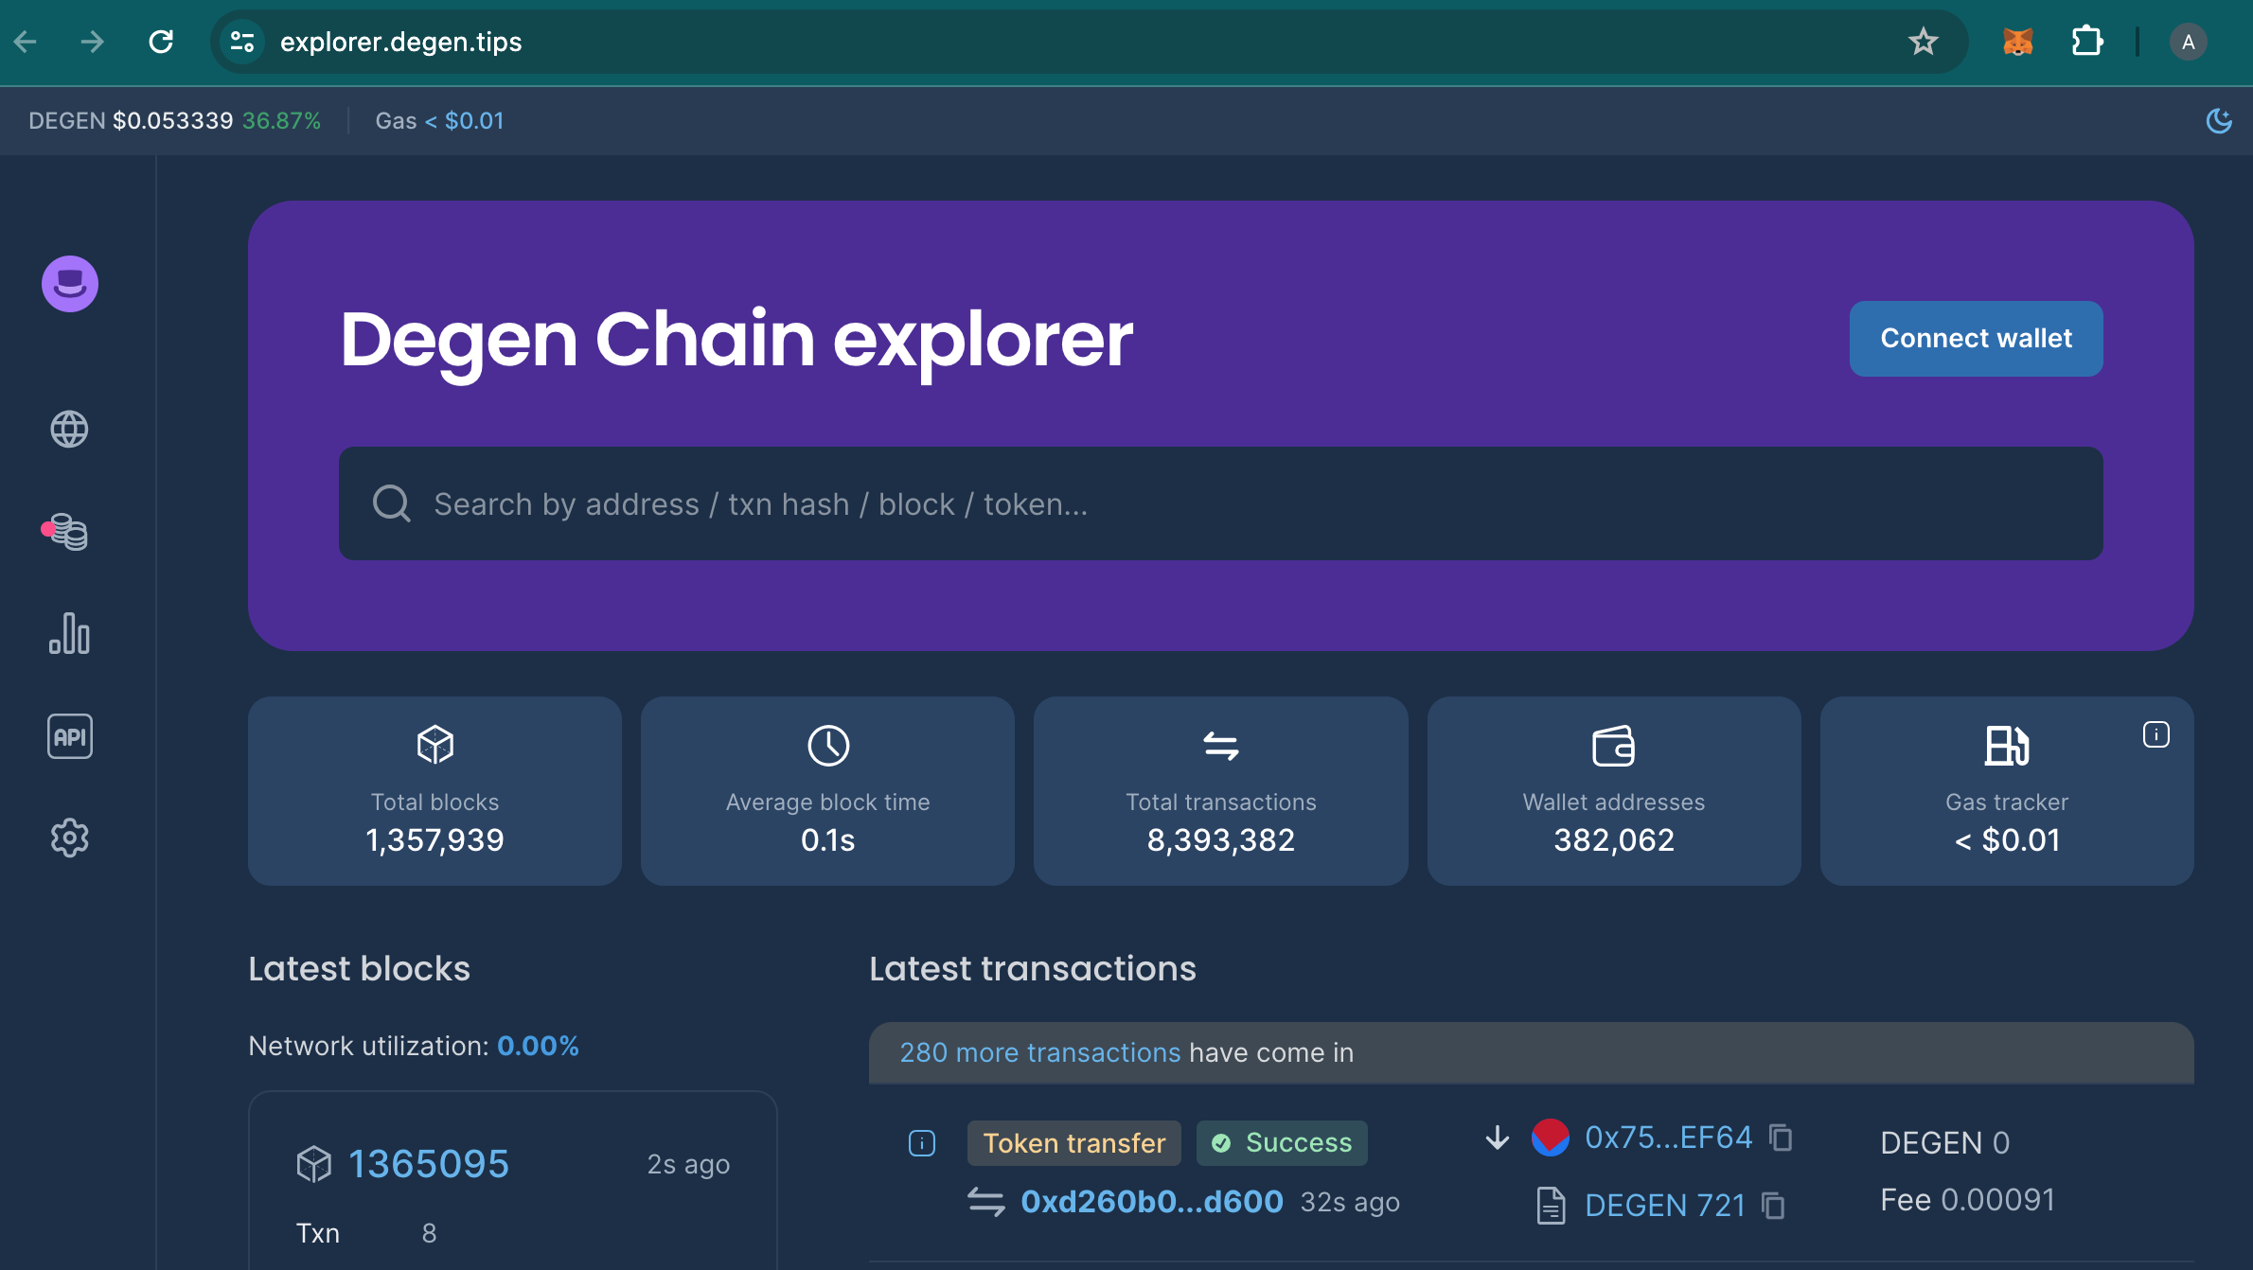This screenshot has height=1270, width=2253.
Task: Toggle dark mode with the moon icon
Action: [x=2219, y=120]
